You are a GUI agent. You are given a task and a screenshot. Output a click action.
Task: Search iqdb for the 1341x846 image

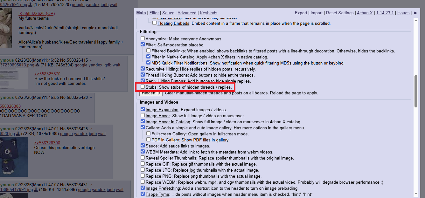click(111, 190)
